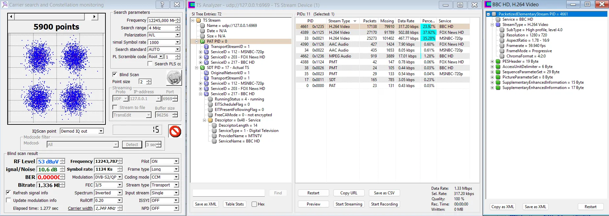609x216 pixels.
Task: Sort by Stream Type column header
Action: pyautogui.click(x=339, y=21)
